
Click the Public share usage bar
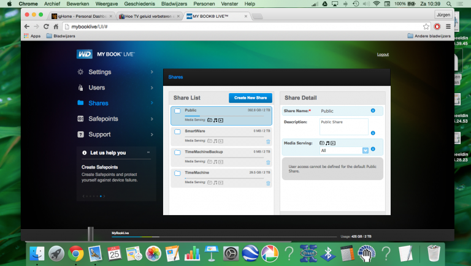tap(224, 116)
